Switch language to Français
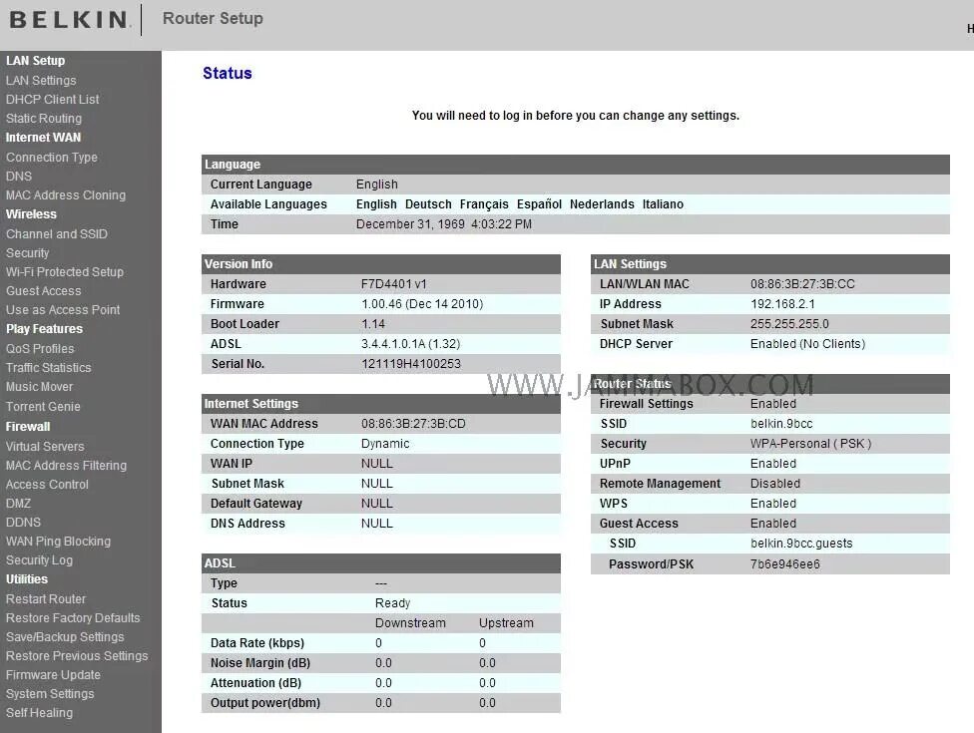Viewport: 974px width, 733px height. click(484, 204)
